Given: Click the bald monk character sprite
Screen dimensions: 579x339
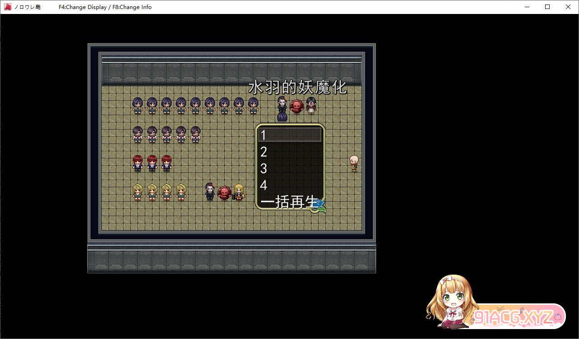Looking at the screenshot, I should (x=355, y=163).
